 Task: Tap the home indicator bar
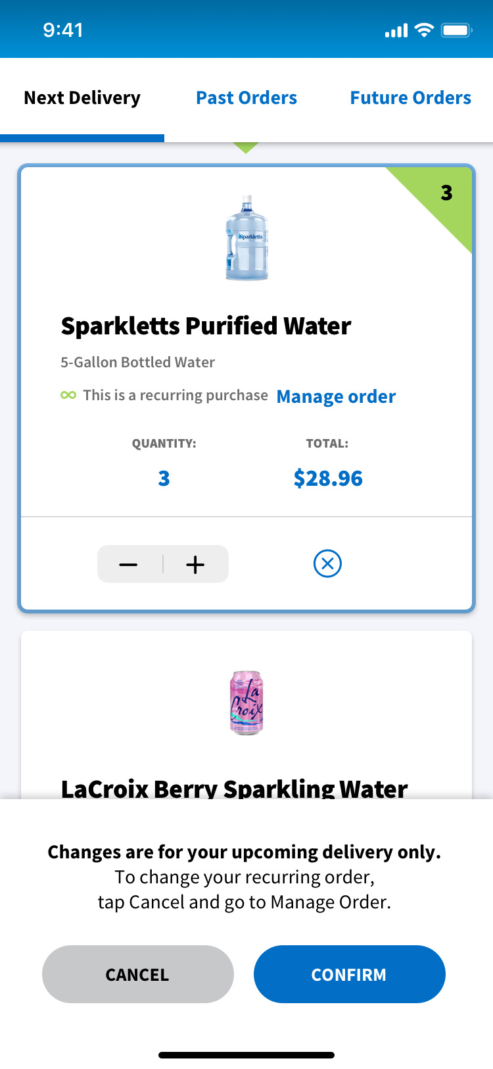point(246,1055)
